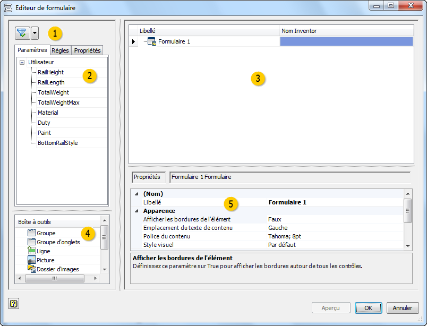This screenshot has width=427, height=326.
Task: Click the properties grid scroll down arrow
Action: [x=408, y=246]
